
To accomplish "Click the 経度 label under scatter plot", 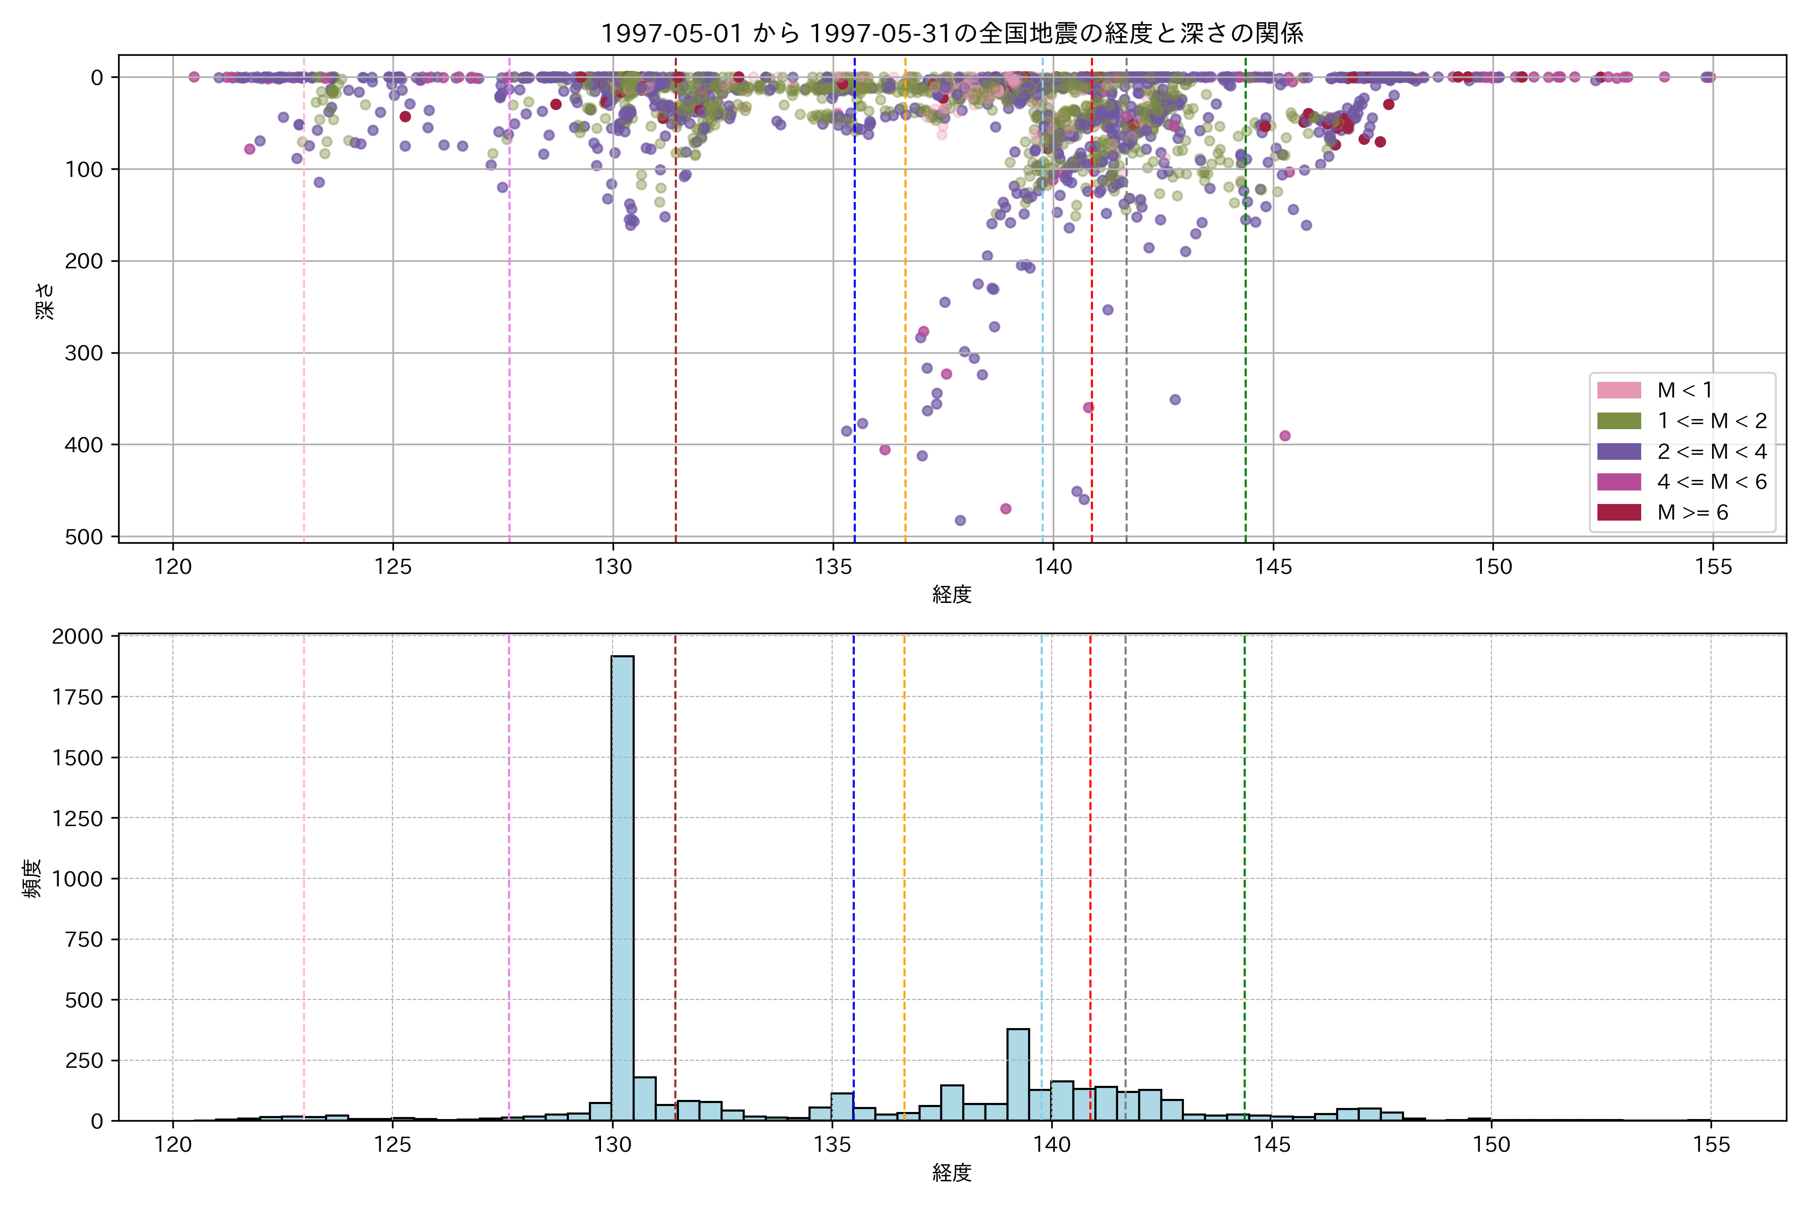I will (951, 594).
